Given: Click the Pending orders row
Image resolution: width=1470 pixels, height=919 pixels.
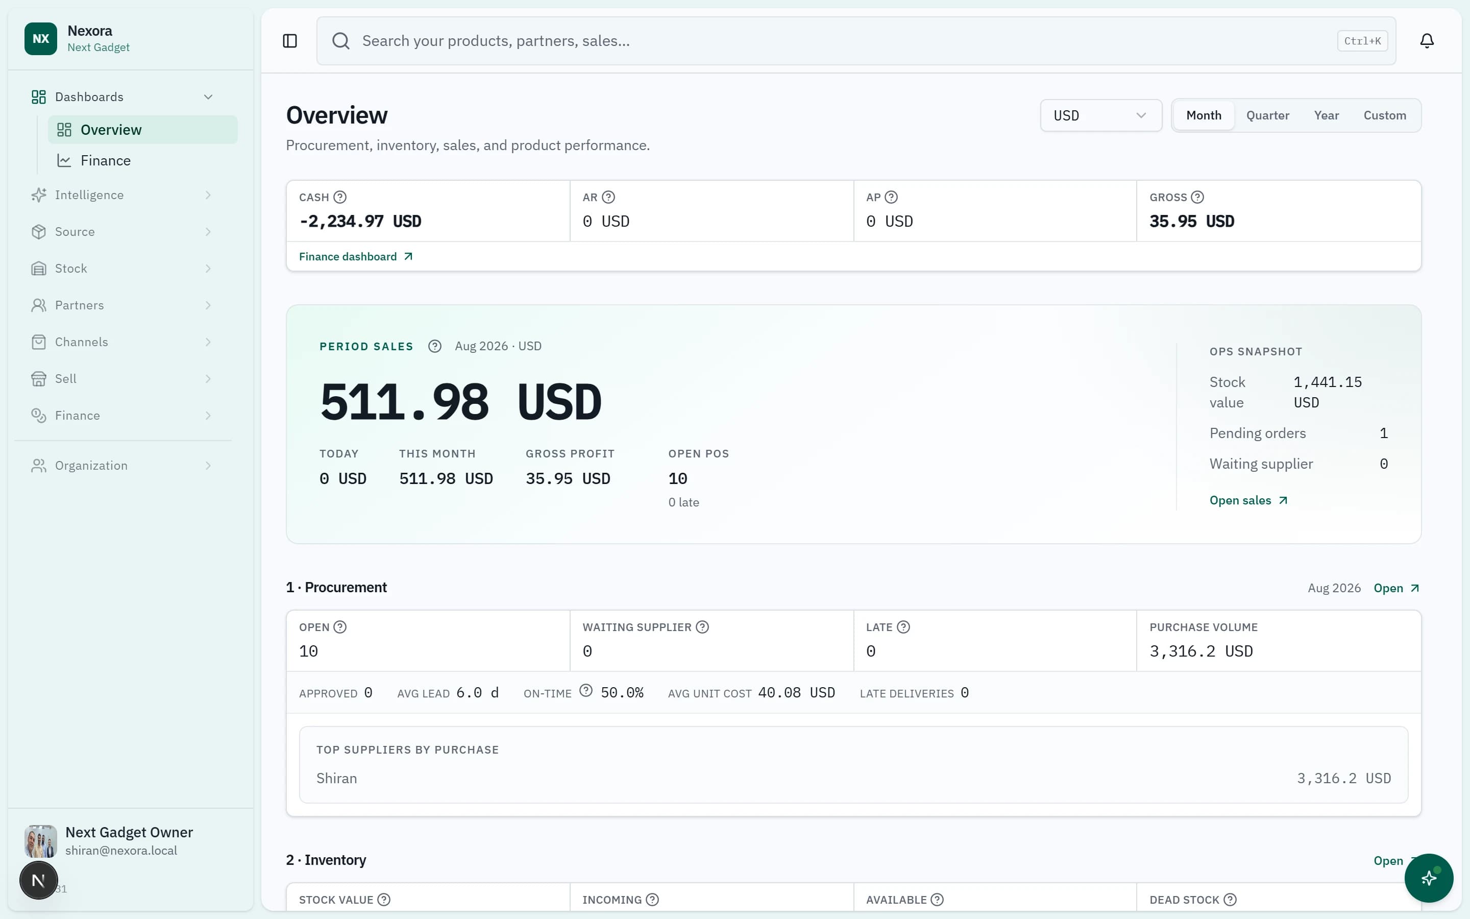Looking at the screenshot, I should (x=1298, y=433).
